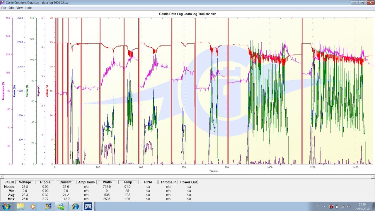Click the Max temp value '136'
Screen dimensions: 375x211
coord(127,199)
